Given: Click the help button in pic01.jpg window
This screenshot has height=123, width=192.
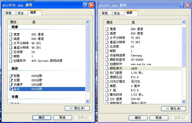Looking at the screenshot, I should tap(182, 5).
